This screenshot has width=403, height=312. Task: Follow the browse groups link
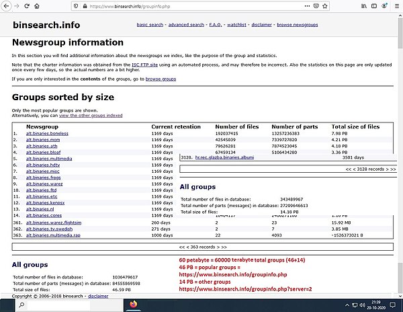[161, 79]
